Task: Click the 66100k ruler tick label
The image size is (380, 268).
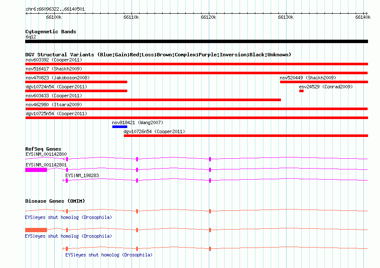Action: click(x=54, y=17)
